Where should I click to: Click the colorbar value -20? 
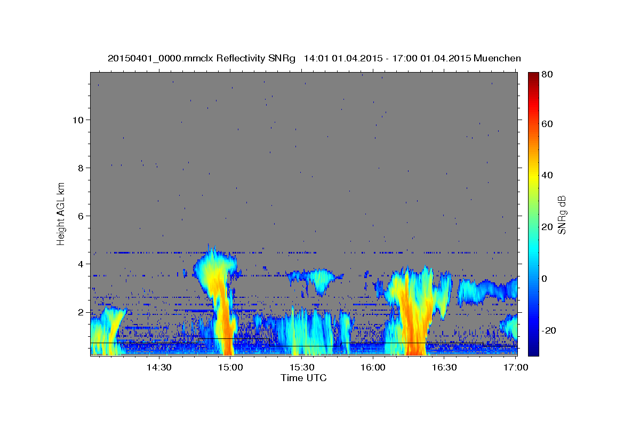(548, 330)
